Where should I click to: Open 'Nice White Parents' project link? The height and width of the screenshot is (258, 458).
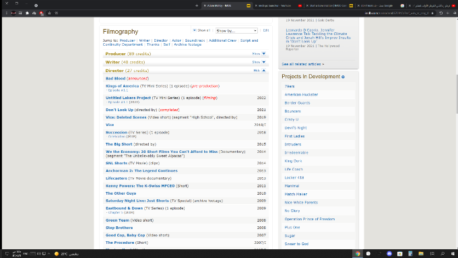pyautogui.click(x=301, y=203)
